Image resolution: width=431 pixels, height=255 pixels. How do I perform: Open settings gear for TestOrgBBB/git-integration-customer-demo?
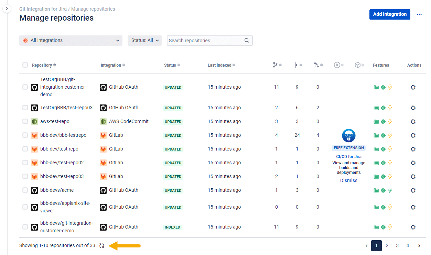[413, 87]
